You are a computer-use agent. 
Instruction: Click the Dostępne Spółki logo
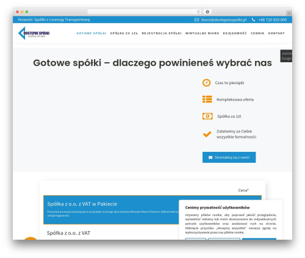[34, 34]
